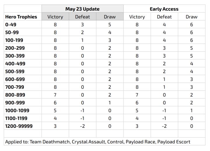
Task: Click the Draw header under Early Access
Action: (192, 17)
